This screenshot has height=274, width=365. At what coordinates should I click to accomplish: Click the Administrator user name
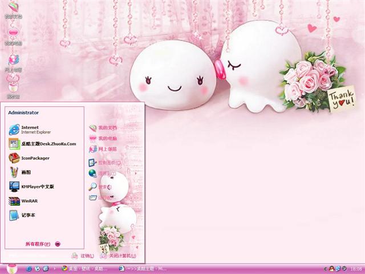point(23,112)
